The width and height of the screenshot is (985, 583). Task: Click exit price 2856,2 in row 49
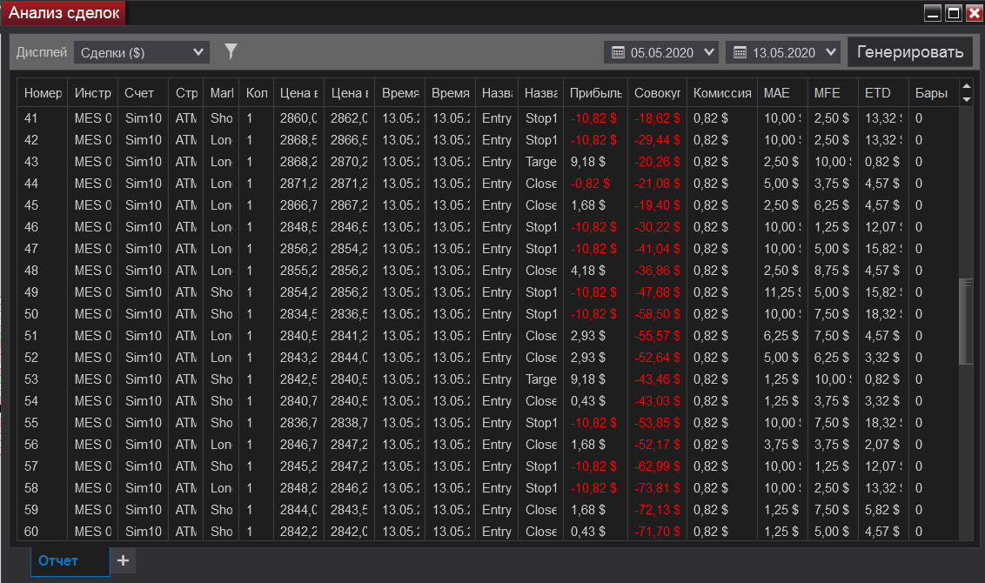click(349, 292)
